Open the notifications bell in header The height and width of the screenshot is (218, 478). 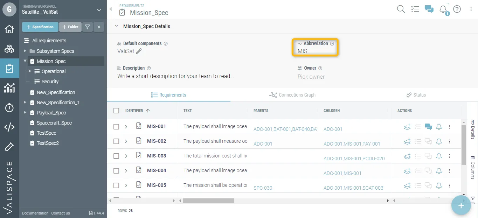tap(443, 9)
